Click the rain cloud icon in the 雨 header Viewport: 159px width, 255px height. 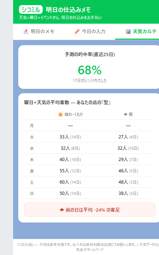125,114
